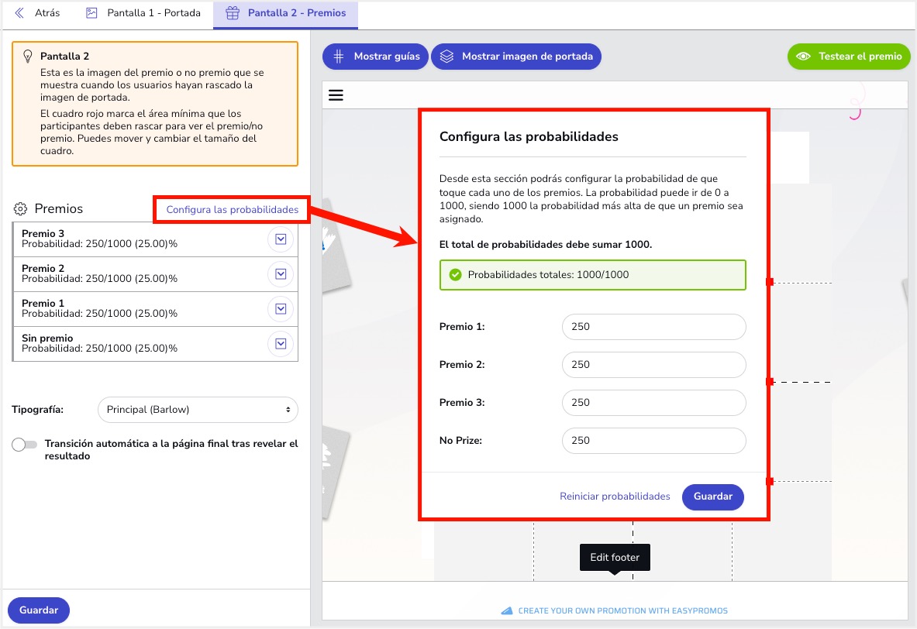Open the Tipografía dropdown
The width and height of the screenshot is (917, 629).
[198, 409]
